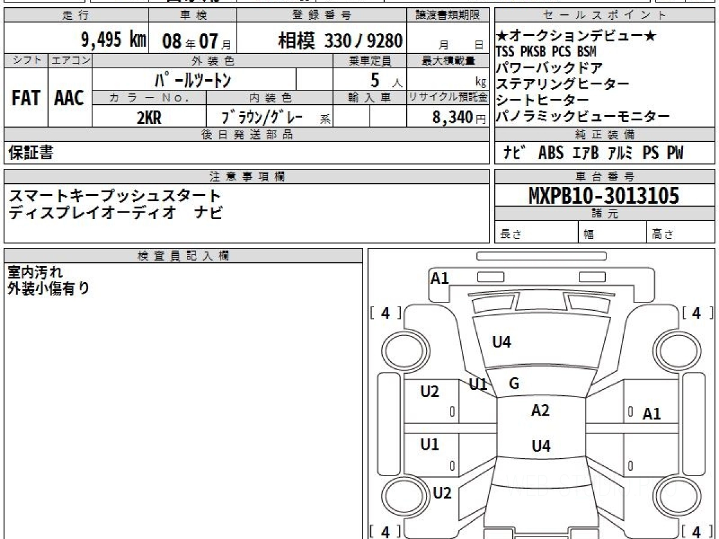Click the 後日発送部品 header
Image resolution: width=719 pixels, height=539 pixels.
(x=247, y=135)
